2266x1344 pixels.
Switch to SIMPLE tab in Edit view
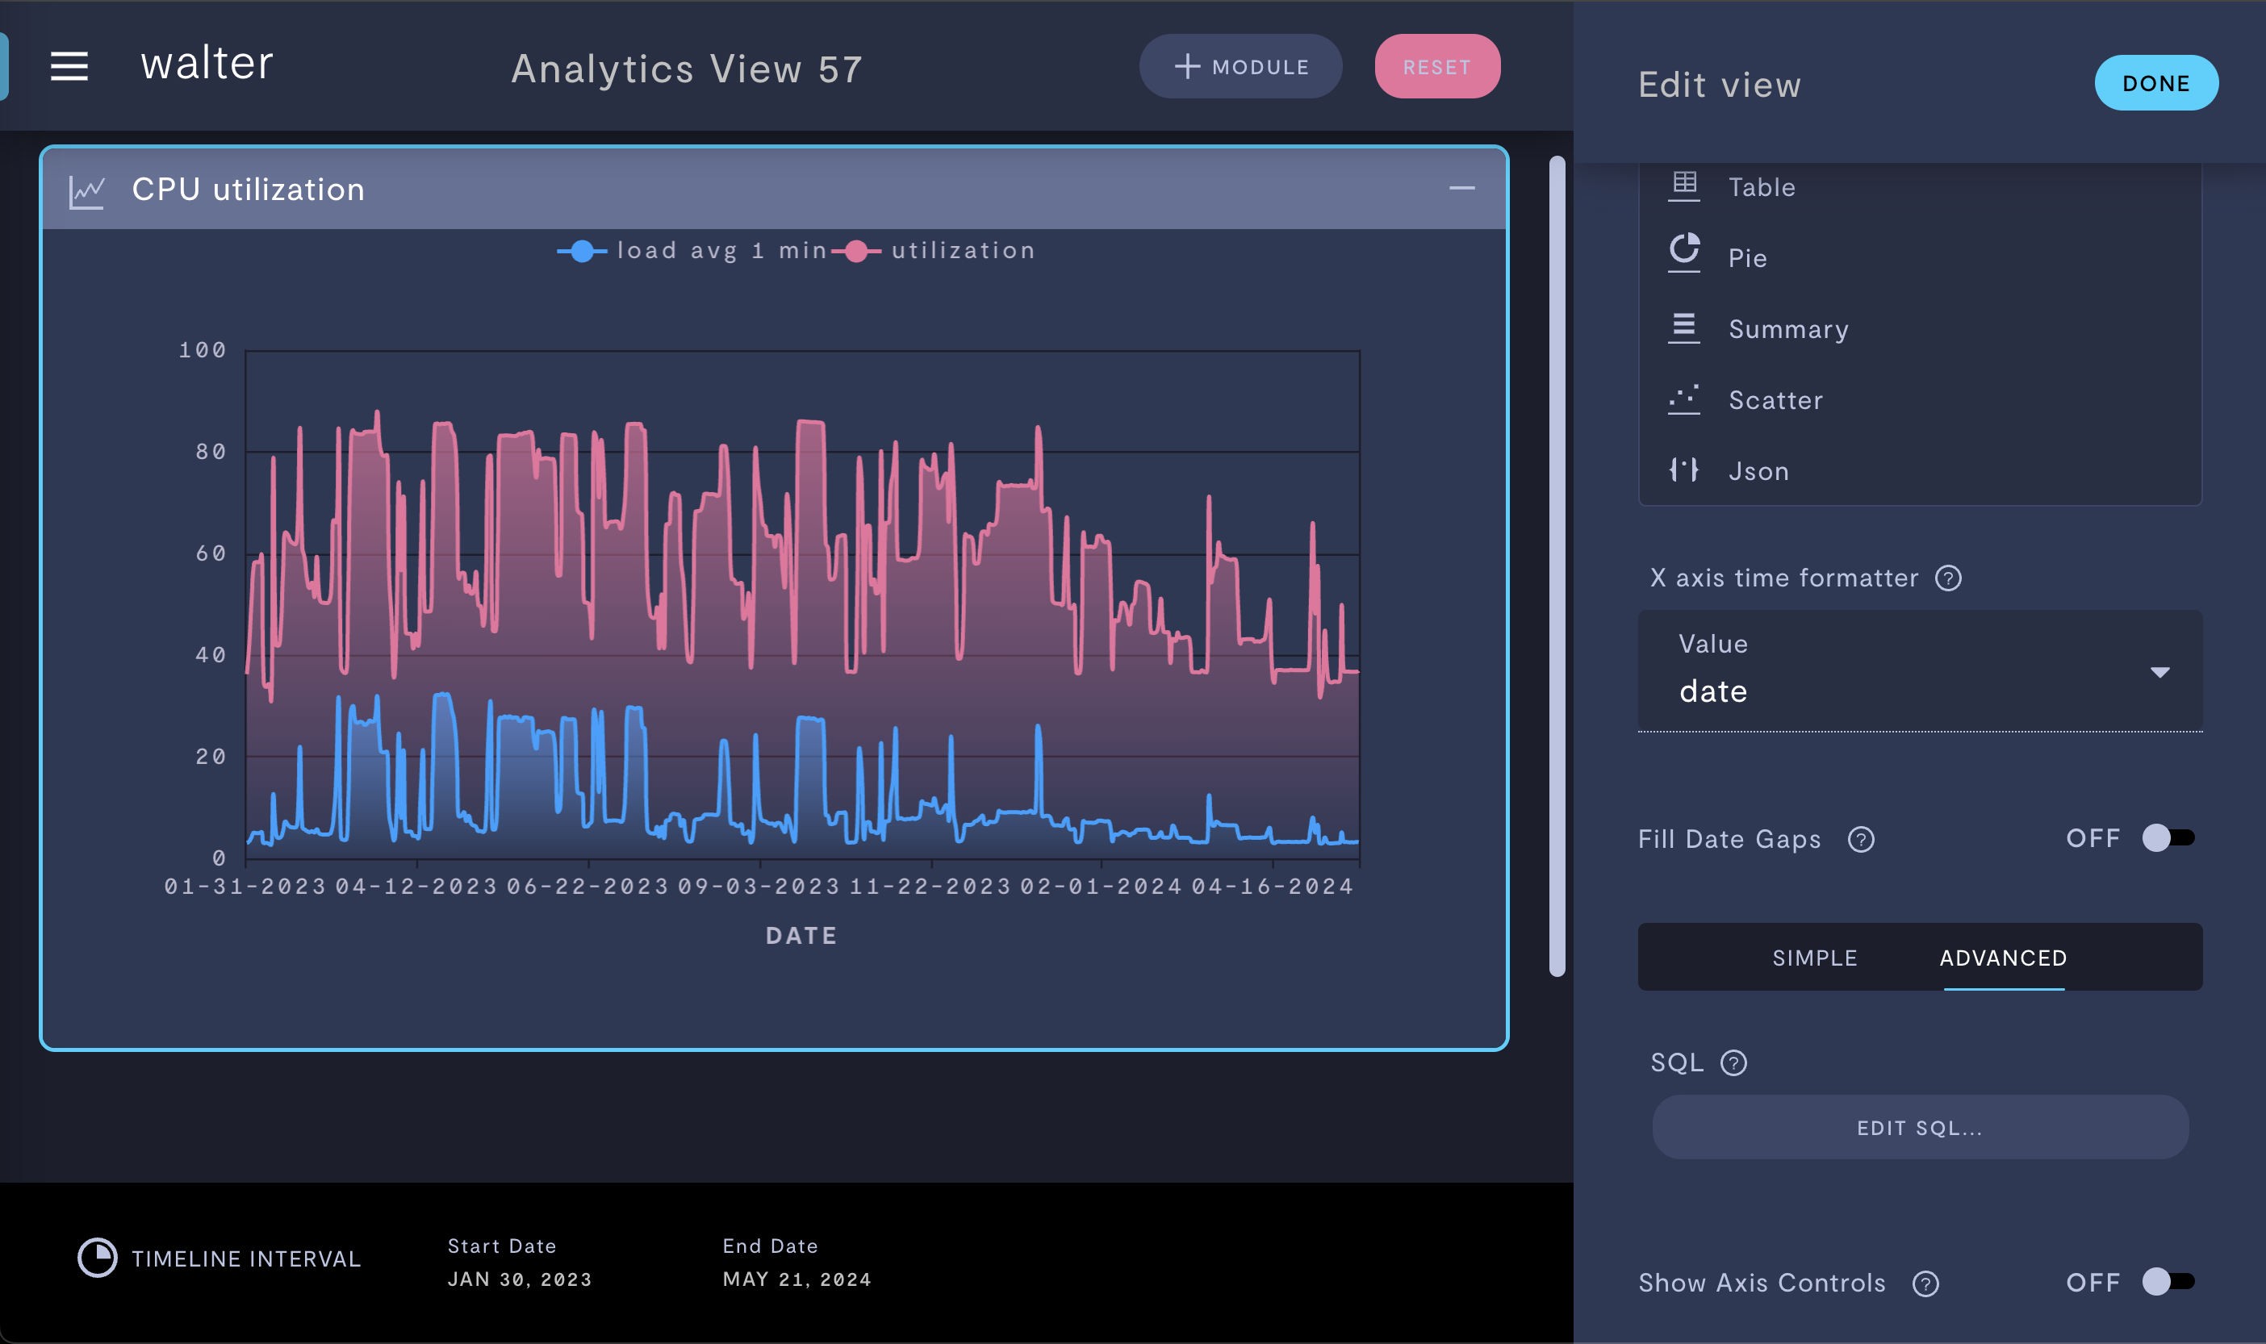1815,955
